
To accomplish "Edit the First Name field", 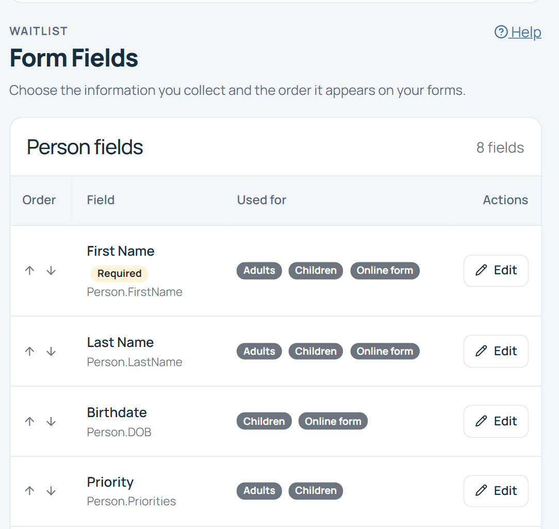I will point(496,271).
